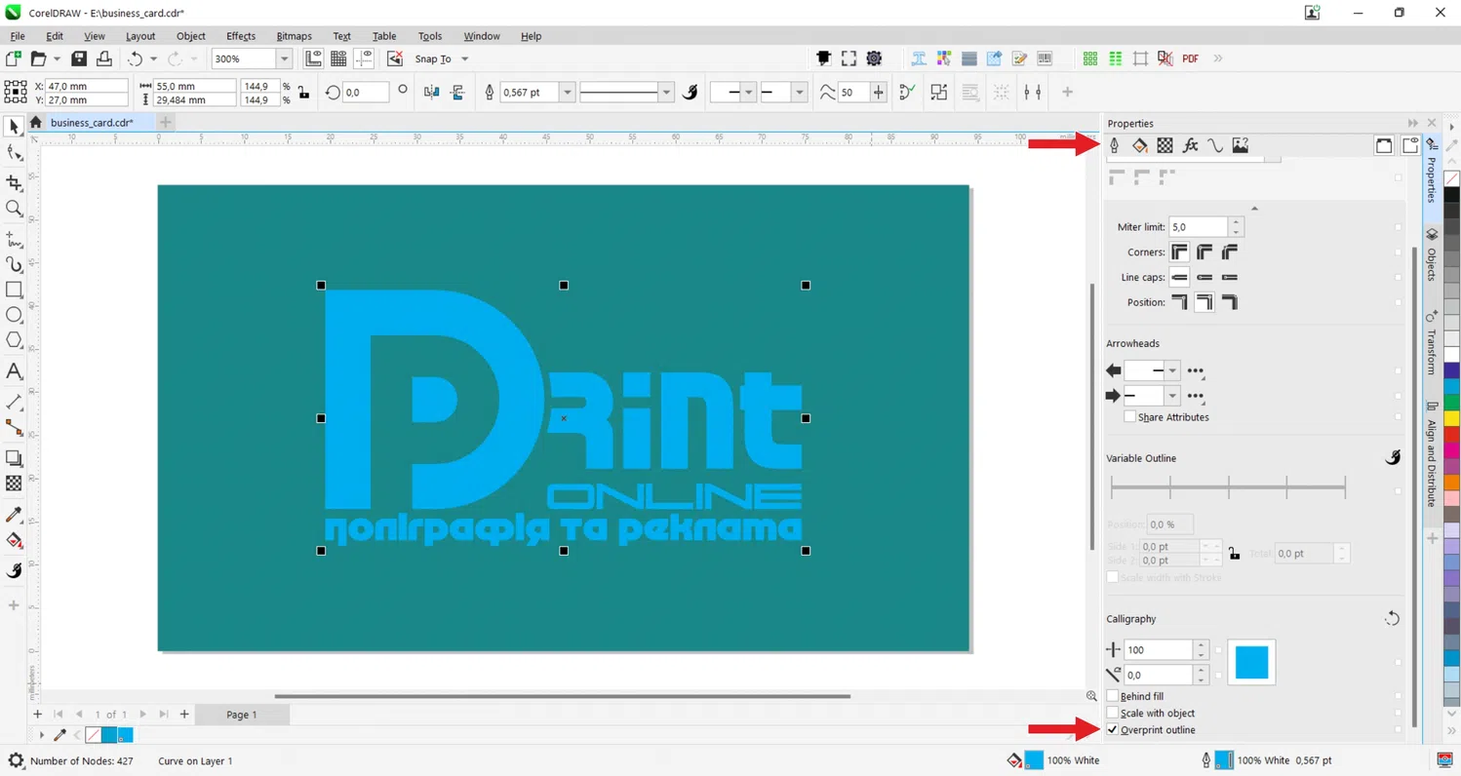This screenshot has width=1461, height=776.
Task: Click the Miter limit input field
Action: pyautogui.click(x=1199, y=227)
